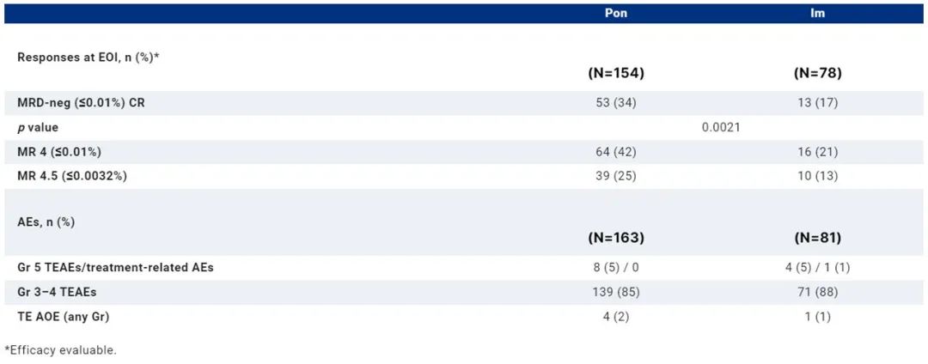
Task: Select the "AEs, n (%)" section label
Action: click(x=46, y=221)
